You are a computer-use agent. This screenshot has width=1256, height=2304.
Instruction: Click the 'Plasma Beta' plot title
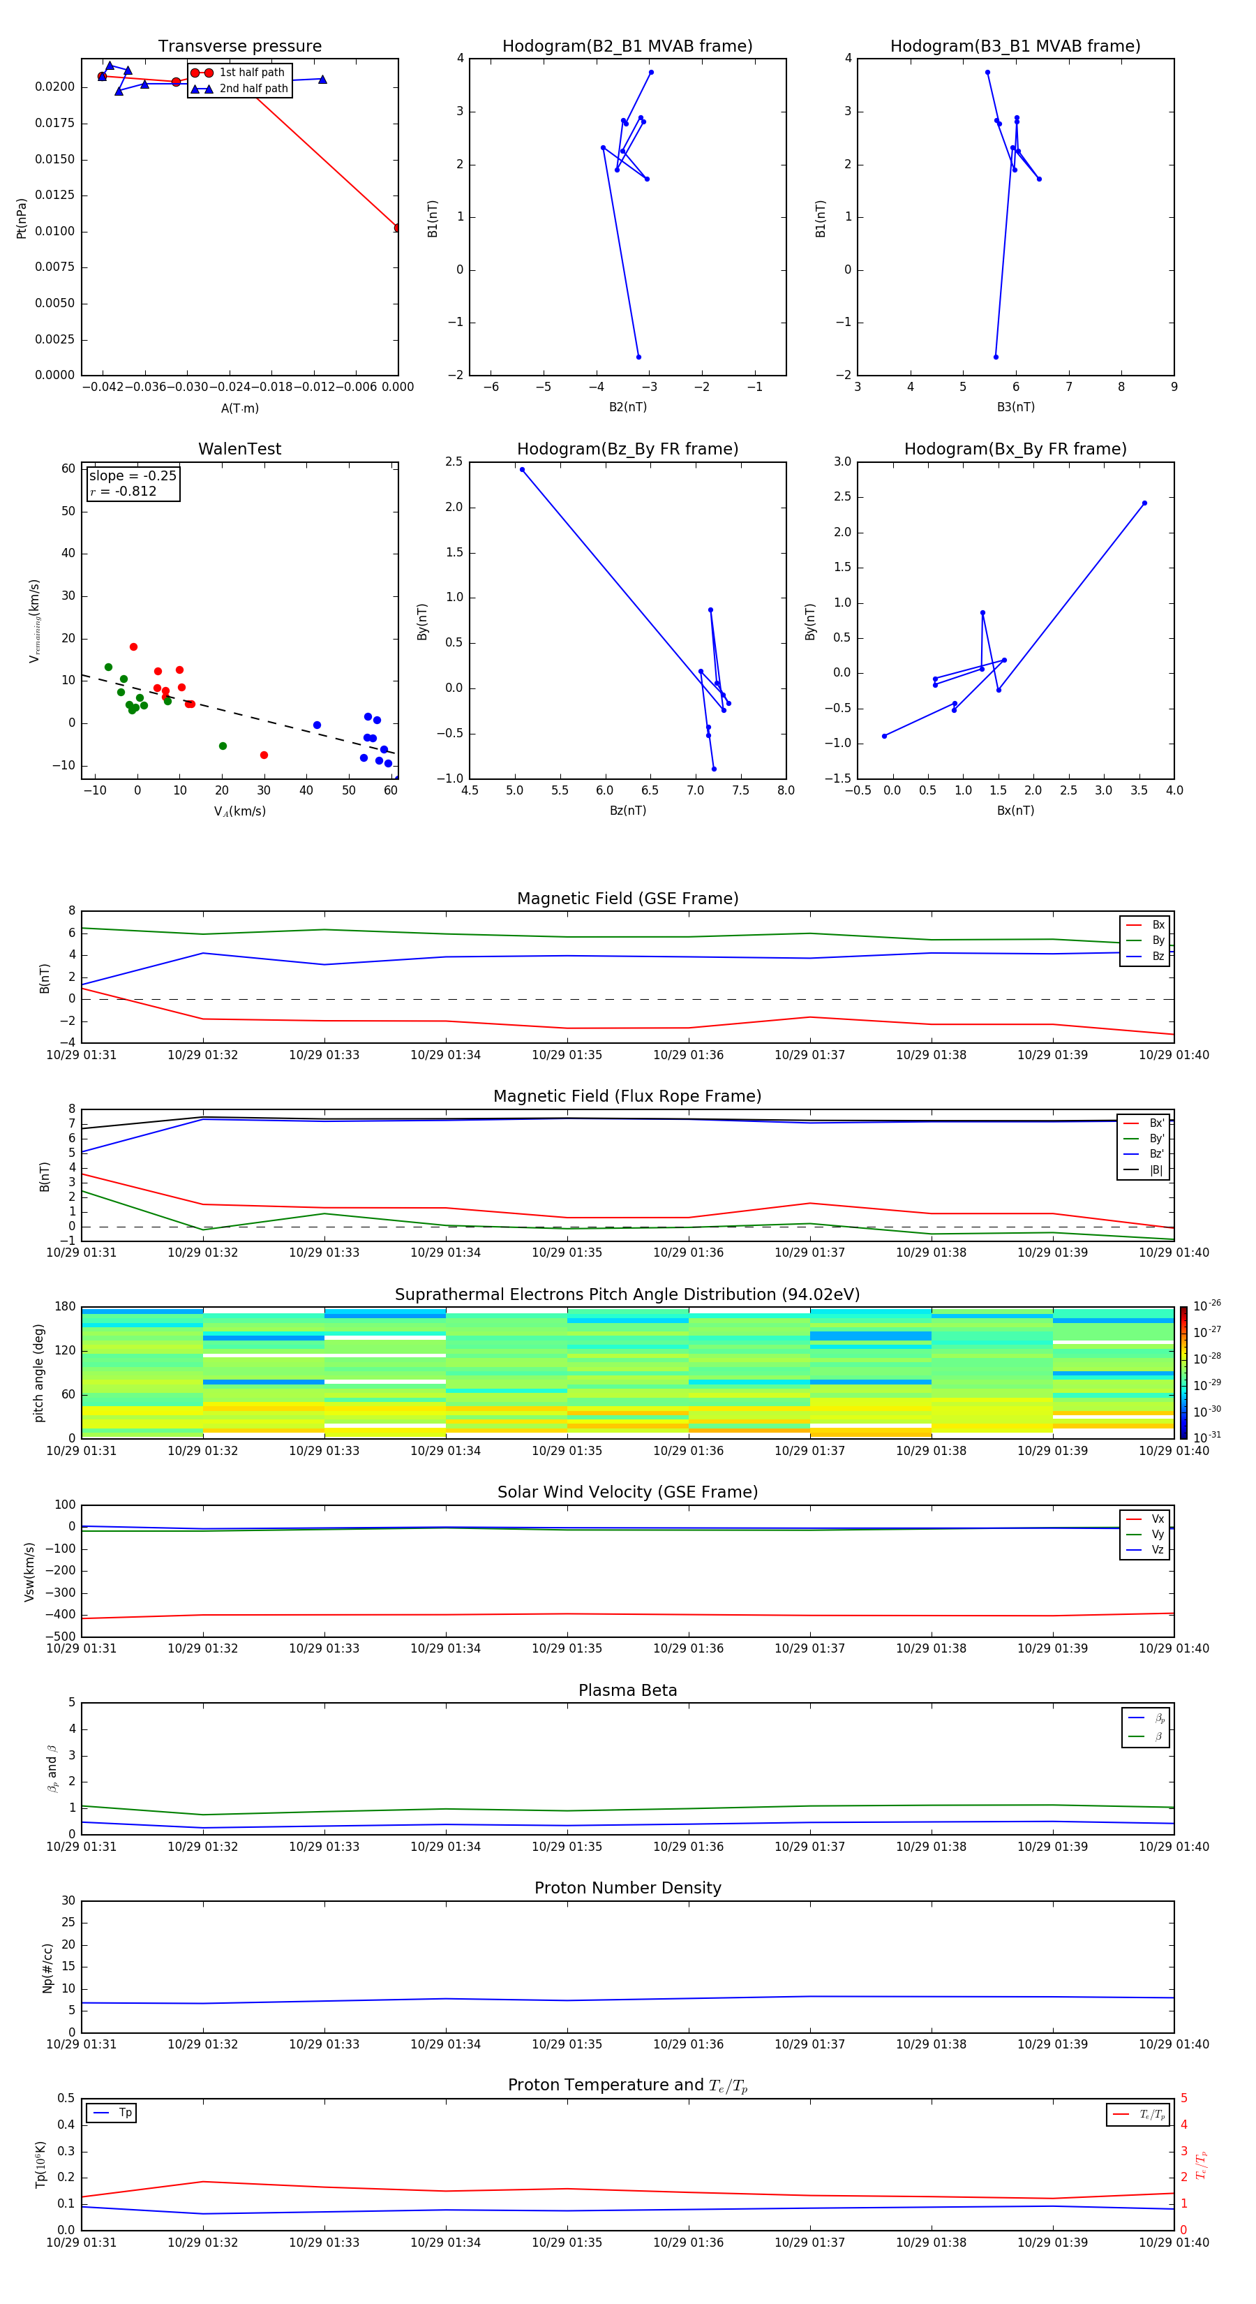tap(627, 1690)
